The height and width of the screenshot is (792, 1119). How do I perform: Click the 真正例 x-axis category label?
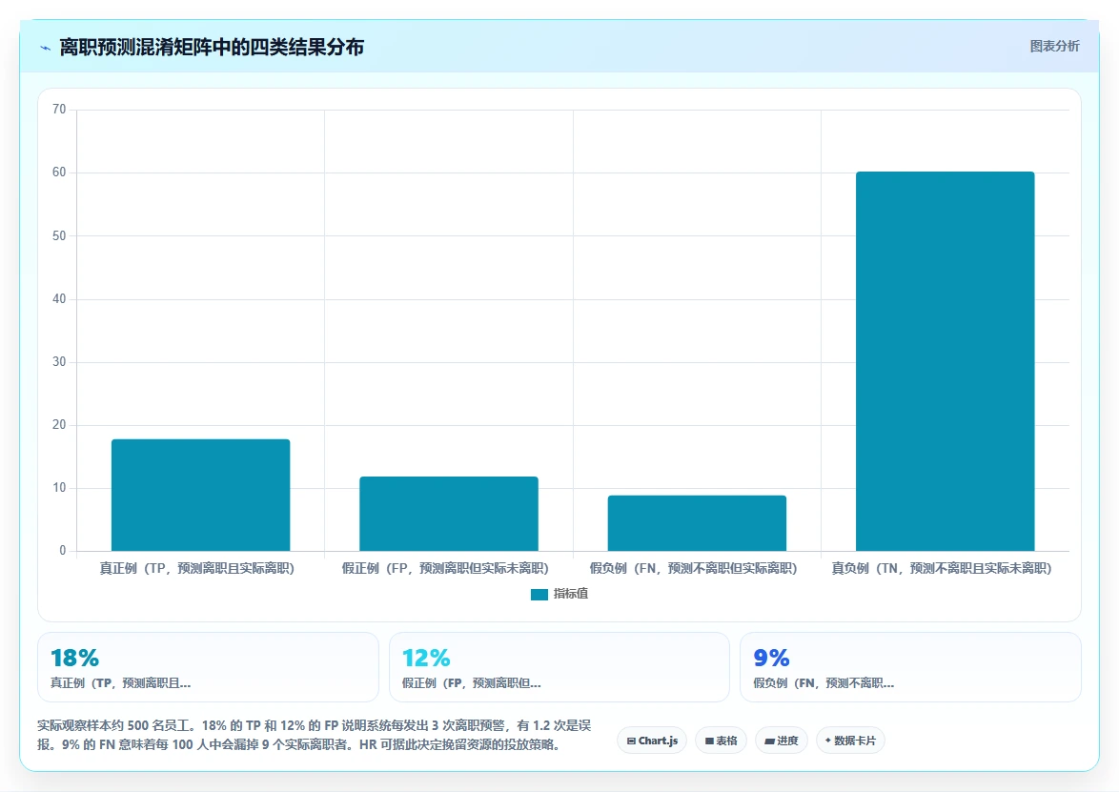click(197, 569)
